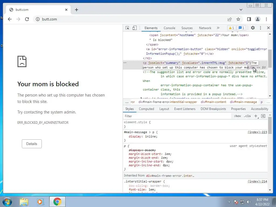Open a new tab with plus button
Image resolution: width=276 pixels, height=207 pixels.
pos(76,10)
